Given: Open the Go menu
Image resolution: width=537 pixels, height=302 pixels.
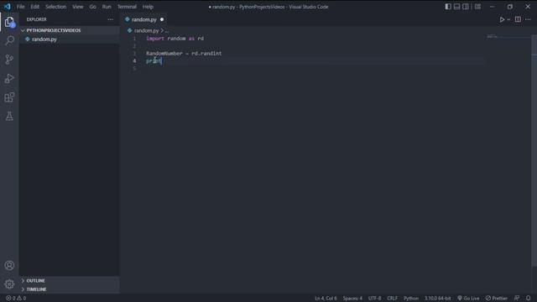Looking at the screenshot, I should point(92,7).
